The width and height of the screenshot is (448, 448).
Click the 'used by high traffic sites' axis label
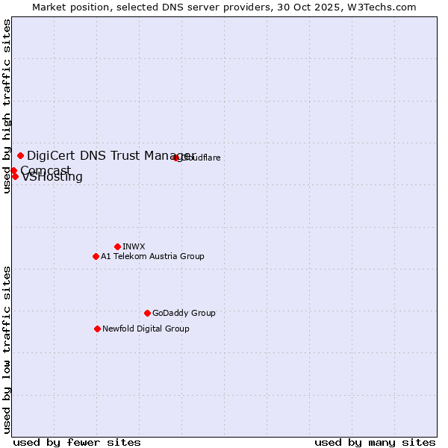[x=7, y=106]
